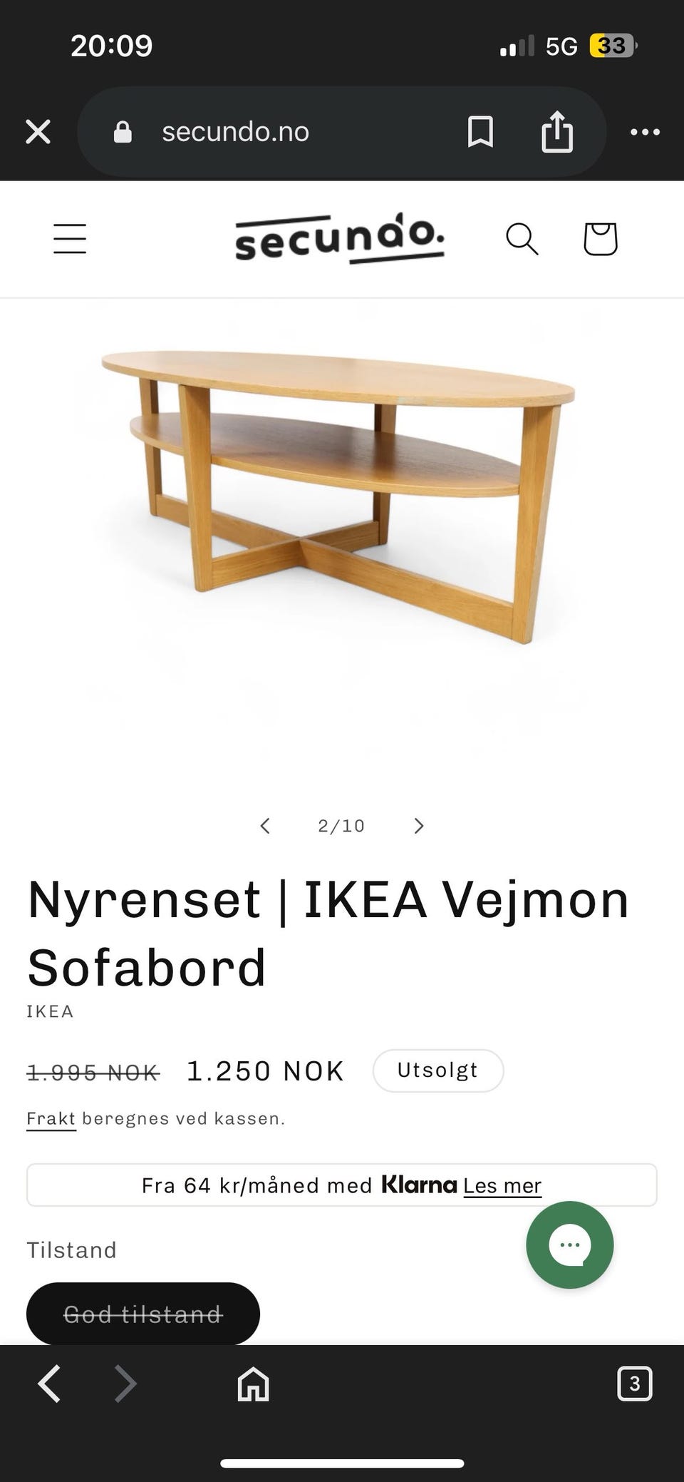Tap the oval coffee table product image
684x1482 pixels.
click(339, 496)
